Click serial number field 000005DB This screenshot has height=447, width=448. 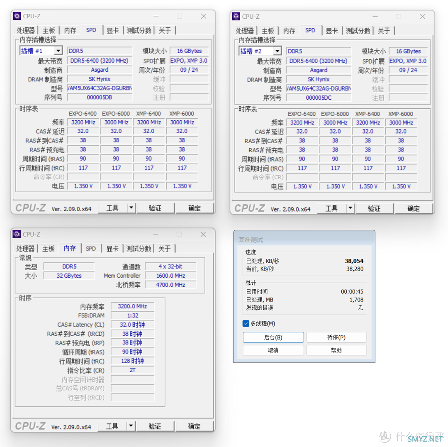(x=100, y=97)
